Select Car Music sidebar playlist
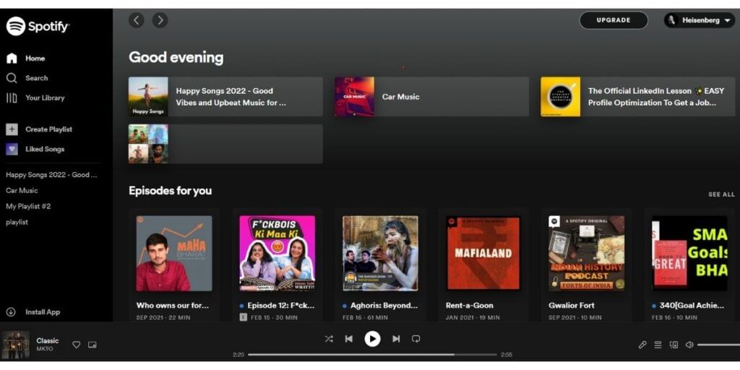 click(22, 191)
